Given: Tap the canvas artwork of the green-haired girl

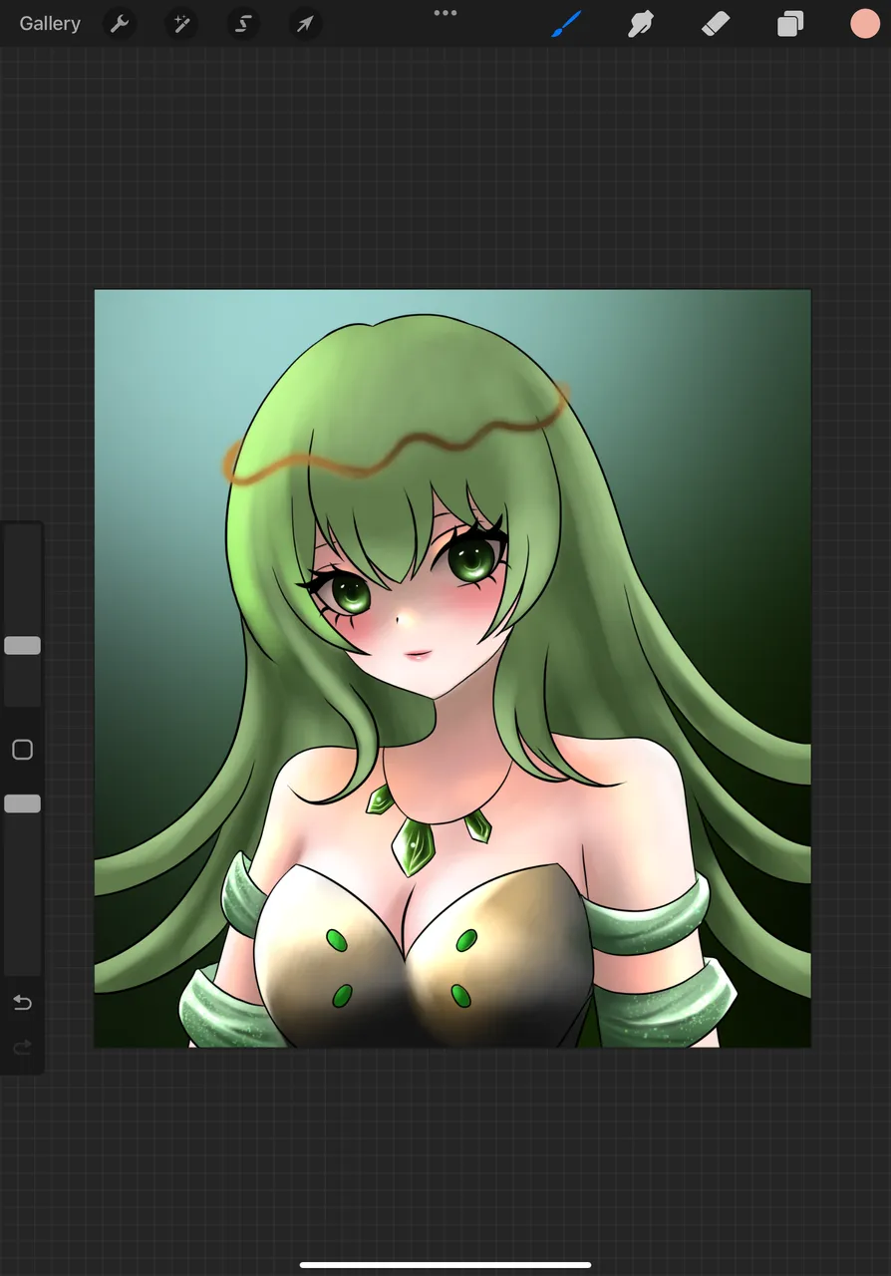Looking at the screenshot, I should (x=452, y=668).
